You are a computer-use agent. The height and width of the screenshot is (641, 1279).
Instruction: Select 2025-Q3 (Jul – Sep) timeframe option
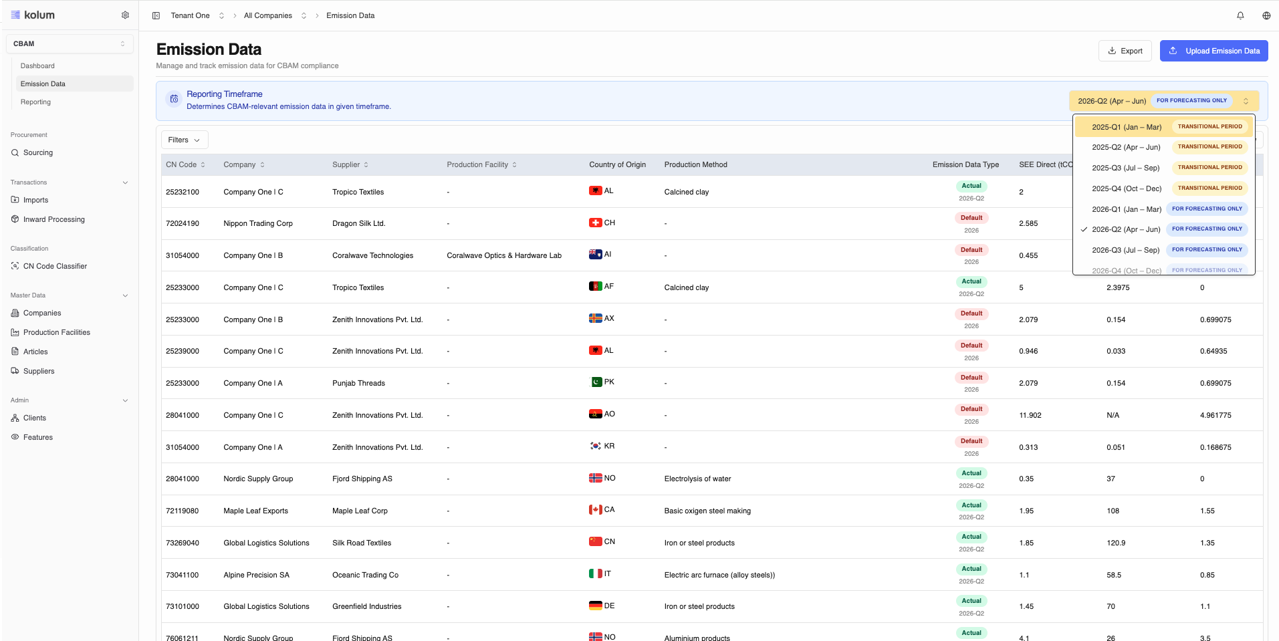[x=1163, y=168]
